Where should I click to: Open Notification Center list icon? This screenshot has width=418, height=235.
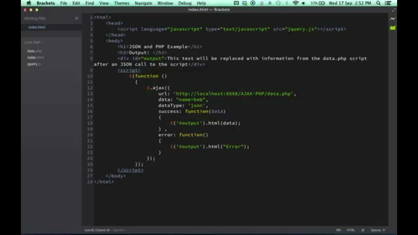pos(388,3)
